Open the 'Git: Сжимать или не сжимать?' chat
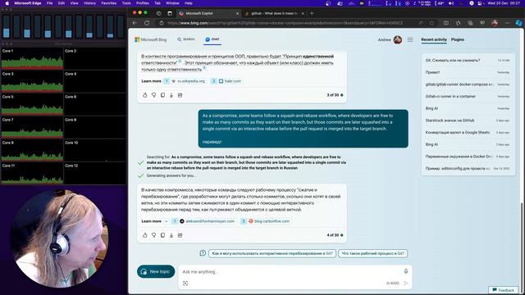 point(468,61)
